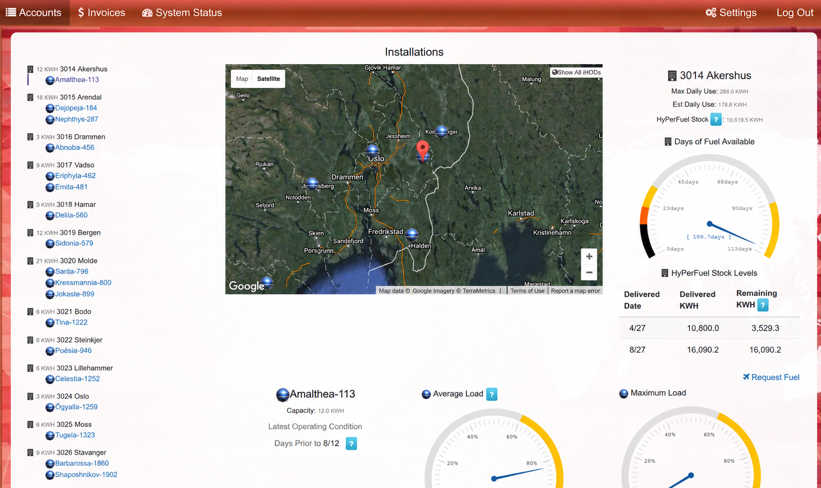
Task: Open Terms of Use link
Action: click(x=527, y=291)
